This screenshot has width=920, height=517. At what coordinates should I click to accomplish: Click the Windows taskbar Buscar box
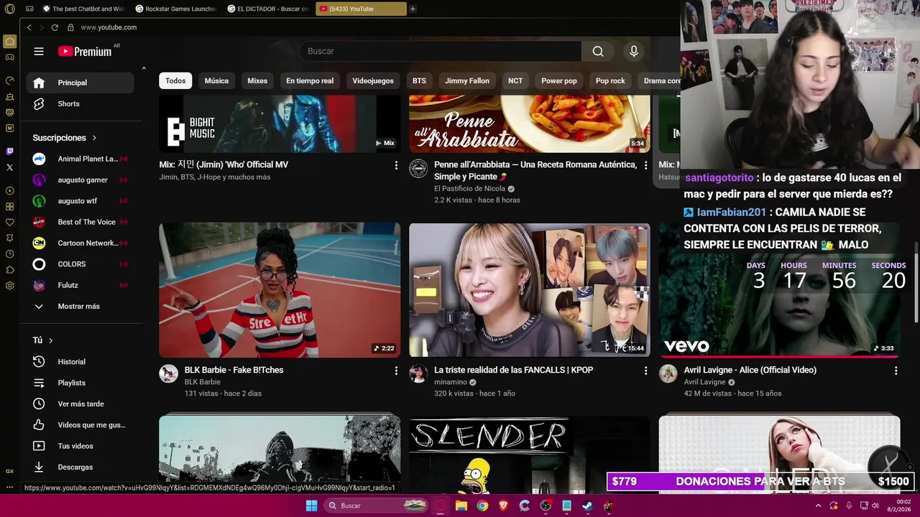click(x=377, y=506)
